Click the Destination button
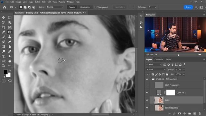This screenshot has height=116, width=206. 85,7
